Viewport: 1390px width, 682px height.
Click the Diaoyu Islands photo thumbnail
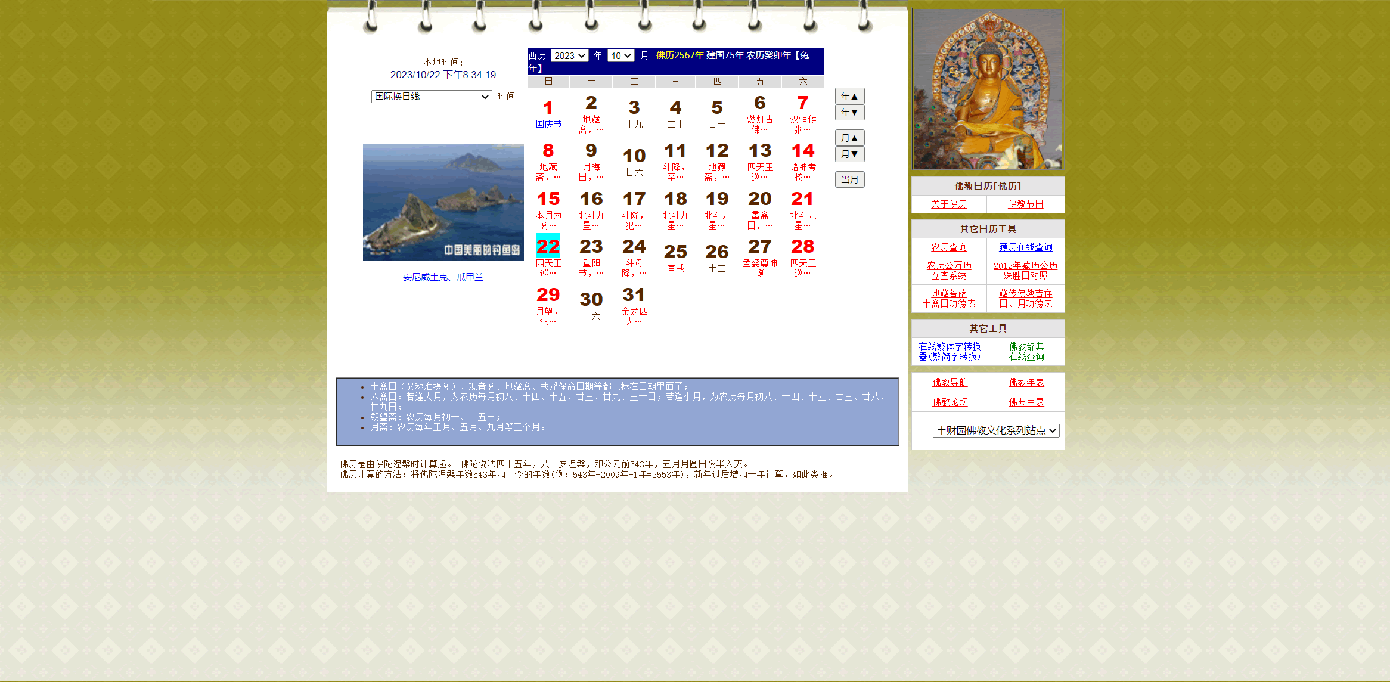pyautogui.click(x=443, y=202)
